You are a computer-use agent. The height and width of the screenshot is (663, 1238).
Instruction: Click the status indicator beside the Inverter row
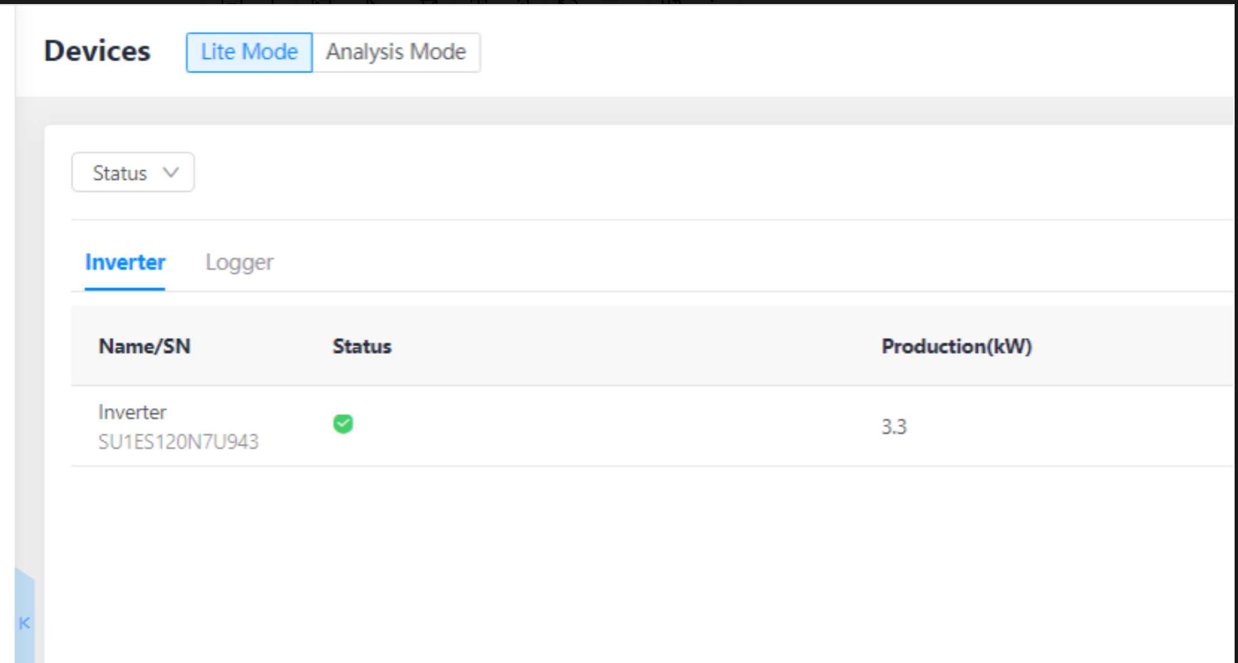(x=343, y=424)
